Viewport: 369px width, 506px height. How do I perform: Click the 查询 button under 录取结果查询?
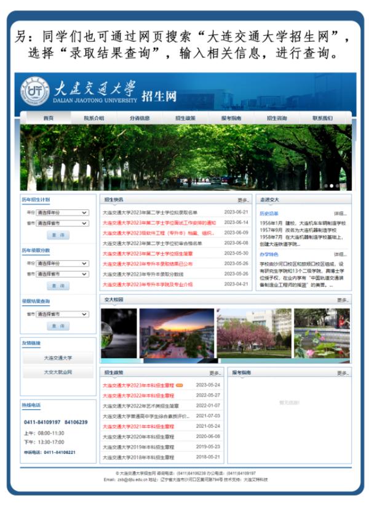click(58, 326)
